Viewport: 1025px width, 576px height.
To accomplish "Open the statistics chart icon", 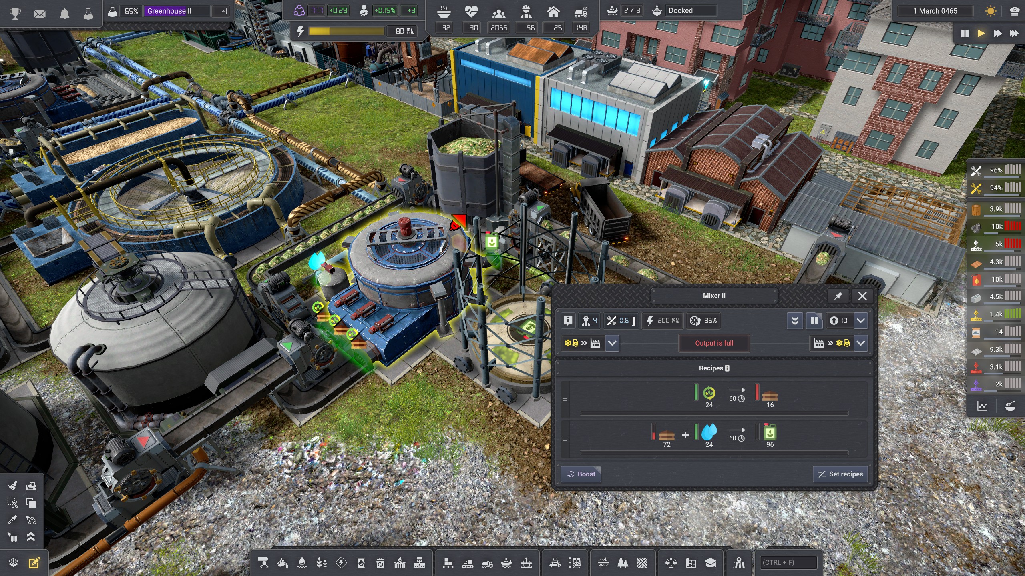I will pos(982,406).
